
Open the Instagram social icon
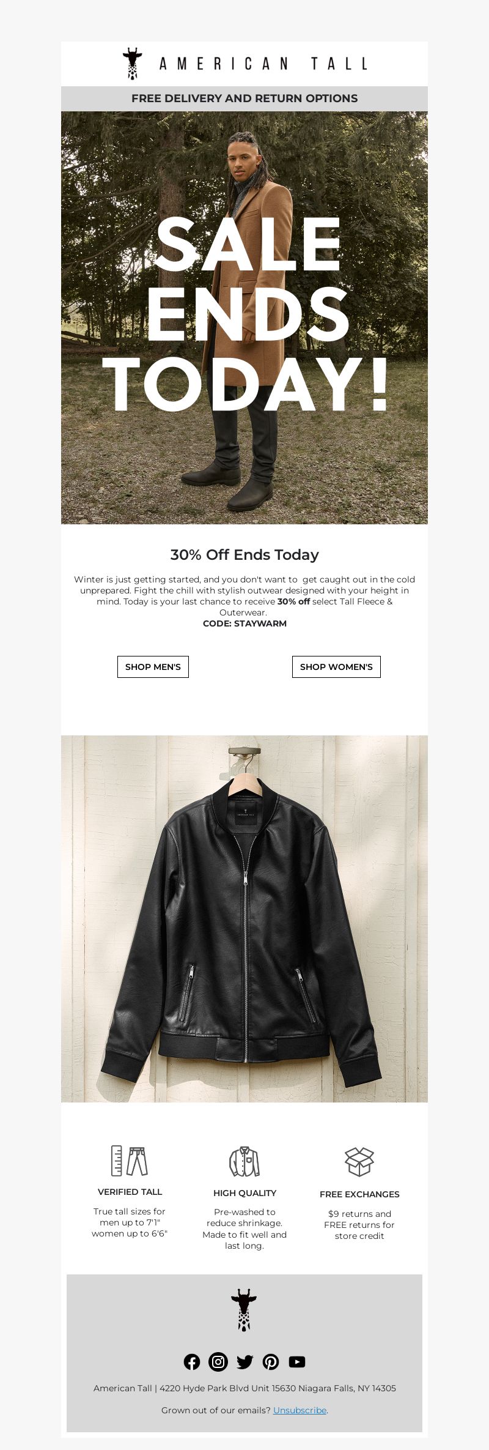(218, 1361)
